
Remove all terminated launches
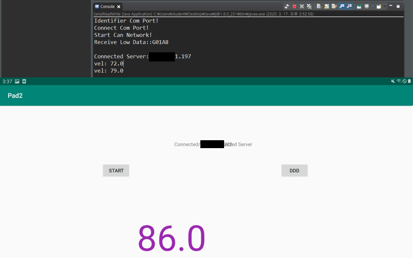tap(309, 6)
